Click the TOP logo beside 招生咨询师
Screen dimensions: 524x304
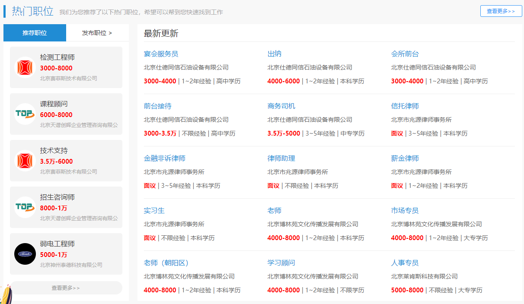coord(25,207)
